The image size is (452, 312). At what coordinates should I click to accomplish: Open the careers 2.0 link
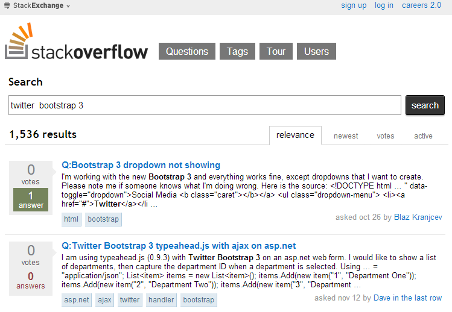point(421,5)
